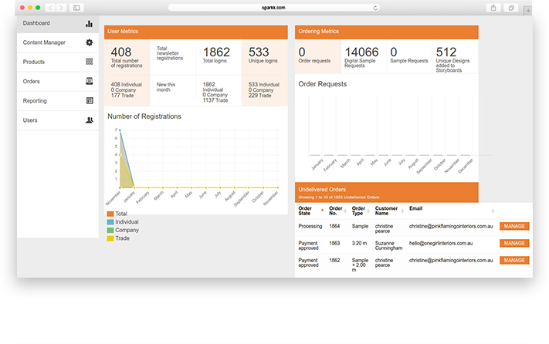
Task: Click the Products grid icon
Action: pyautogui.click(x=89, y=62)
